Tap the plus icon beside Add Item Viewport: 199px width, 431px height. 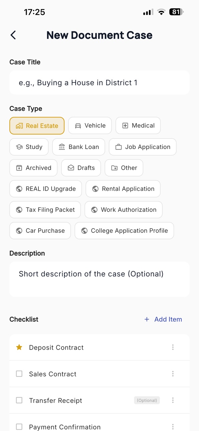[x=147, y=319]
